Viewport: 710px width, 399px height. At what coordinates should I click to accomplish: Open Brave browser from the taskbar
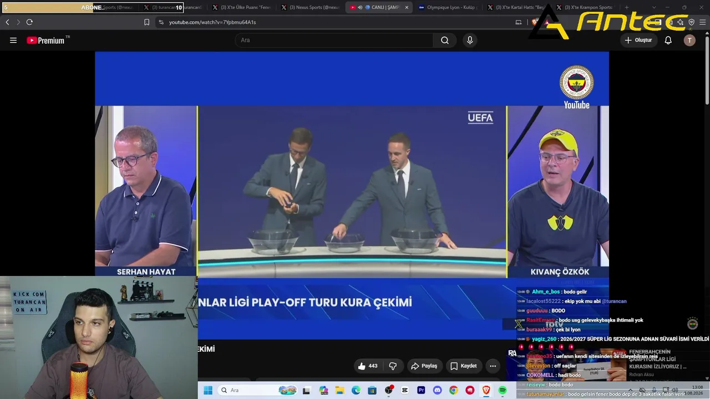(x=486, y=390)
